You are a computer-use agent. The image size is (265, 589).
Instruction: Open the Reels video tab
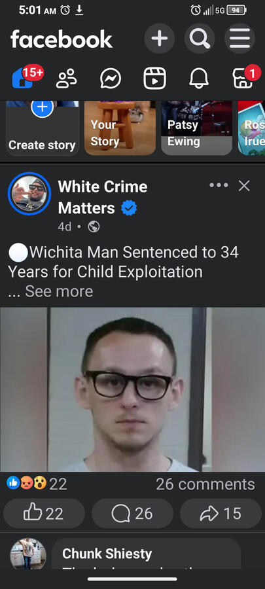[x=154, y=79]
